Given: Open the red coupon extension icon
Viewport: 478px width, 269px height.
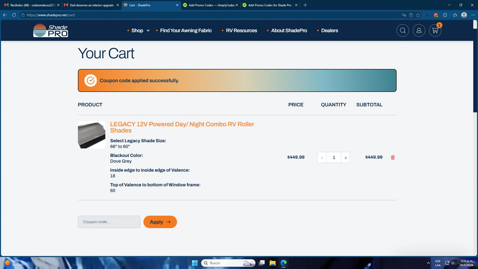Looking at the screenshot, I should click(x=436, y=15).
